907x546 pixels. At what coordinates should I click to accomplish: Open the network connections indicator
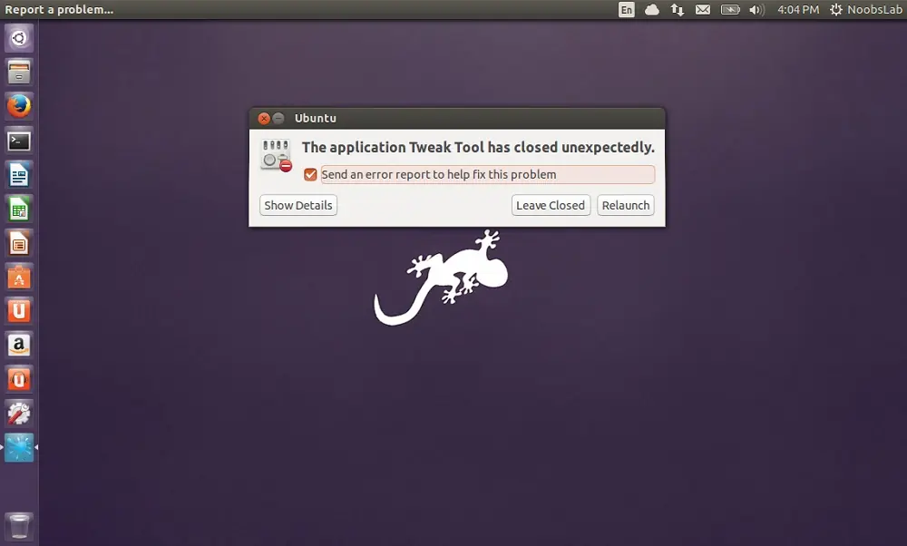pos(678,10)
